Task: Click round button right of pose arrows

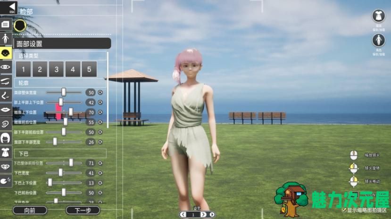Action: tap(212, 214)
